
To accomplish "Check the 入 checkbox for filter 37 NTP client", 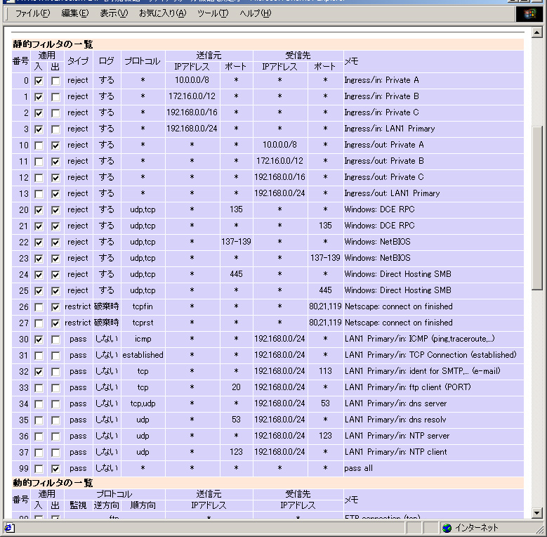I will click(39, 453).
